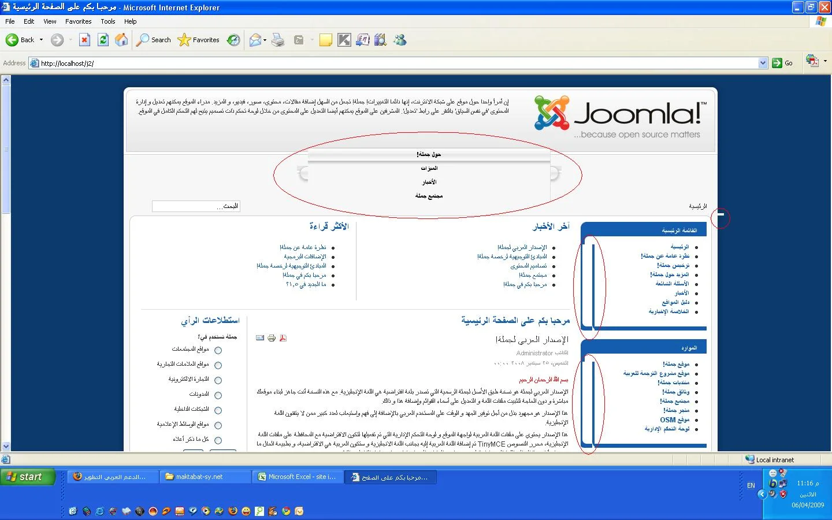
Task: Expand the Mail toolbar dropdown arrow
Action: (265, 40)
